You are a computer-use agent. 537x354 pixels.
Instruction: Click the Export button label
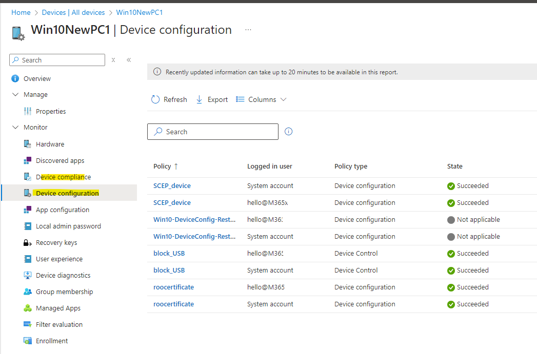click(217, 99)
